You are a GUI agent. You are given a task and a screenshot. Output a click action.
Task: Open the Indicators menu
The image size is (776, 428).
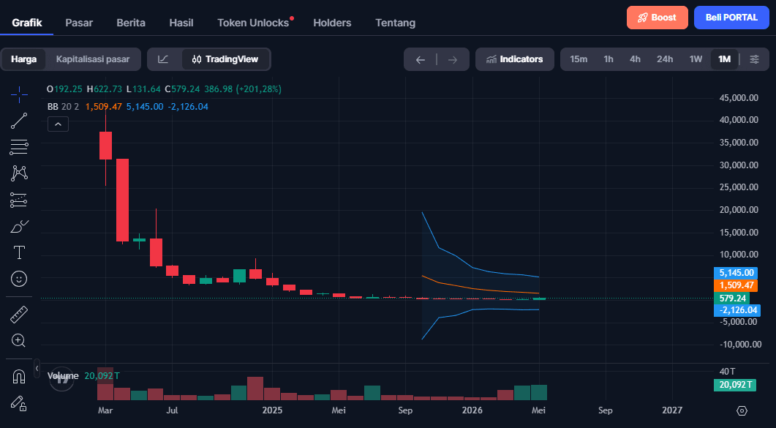(515, 59)
